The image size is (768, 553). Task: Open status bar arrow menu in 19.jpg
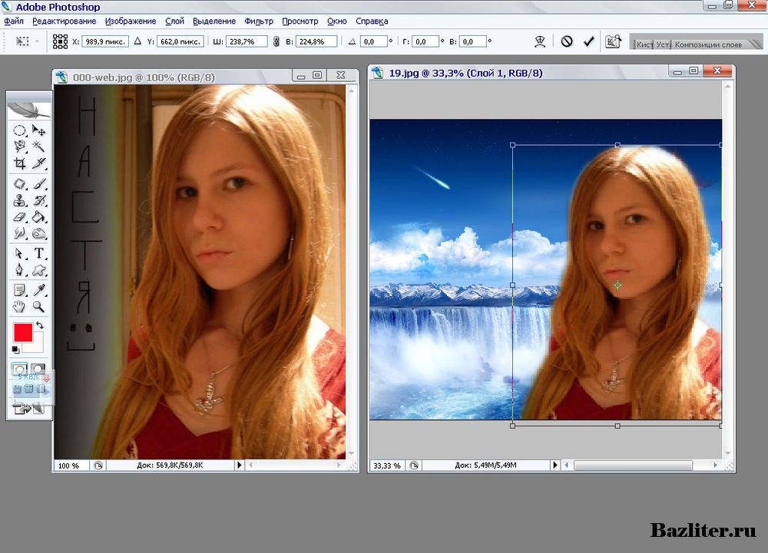555,466
